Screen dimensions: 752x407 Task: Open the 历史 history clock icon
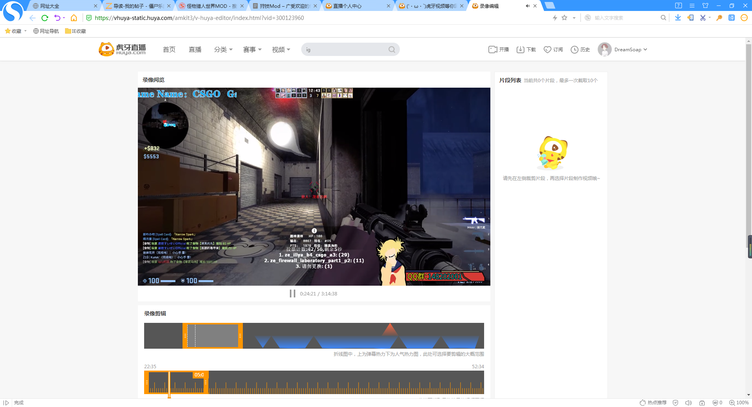575,49
